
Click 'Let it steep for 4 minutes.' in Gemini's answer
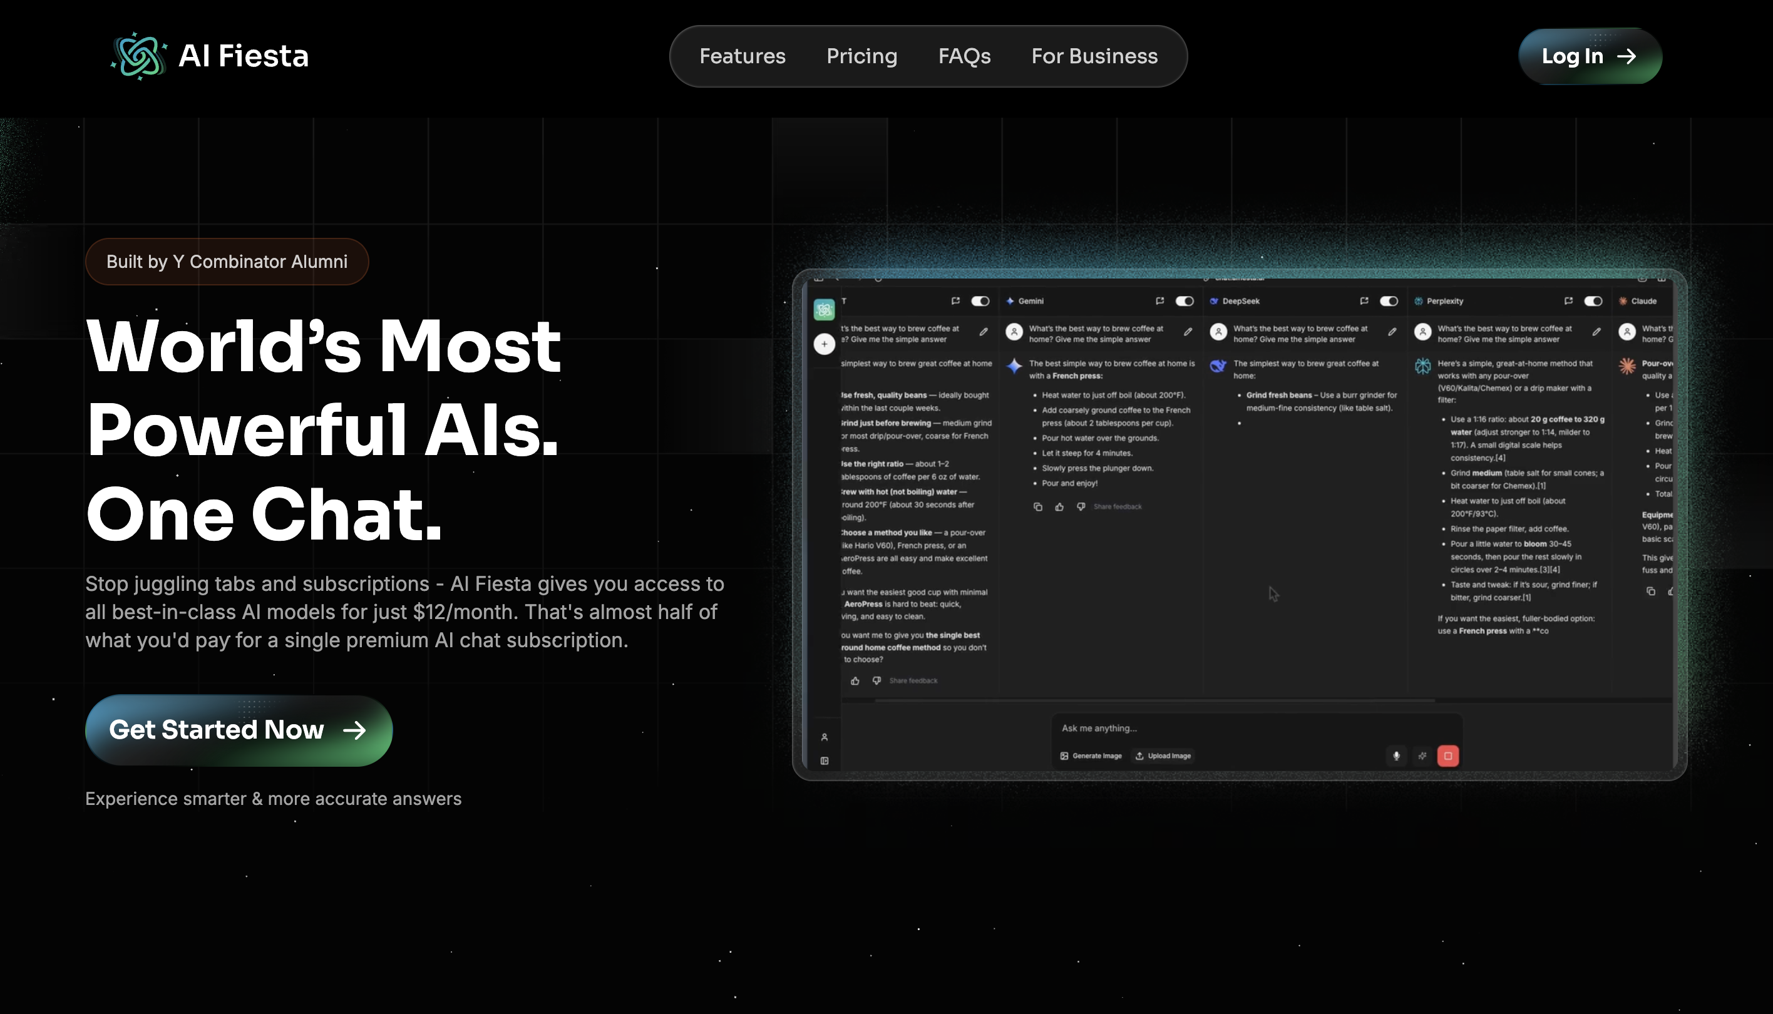(x=1087, y=453)
